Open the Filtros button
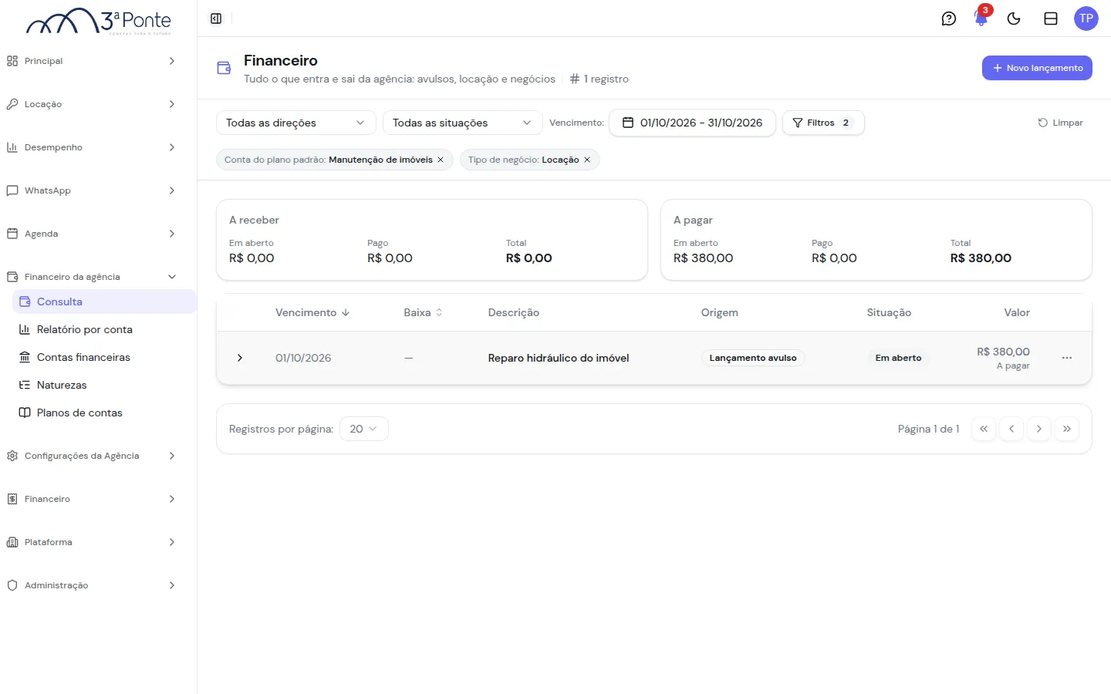 [823, 123]
